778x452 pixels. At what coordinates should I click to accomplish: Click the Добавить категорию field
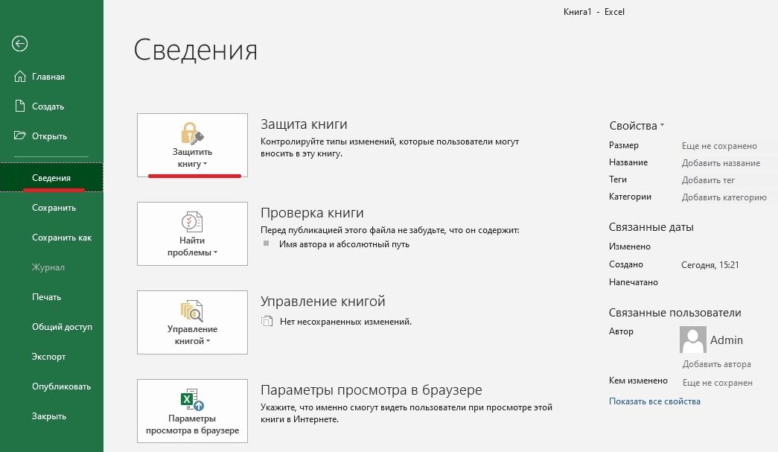(724, 197)
